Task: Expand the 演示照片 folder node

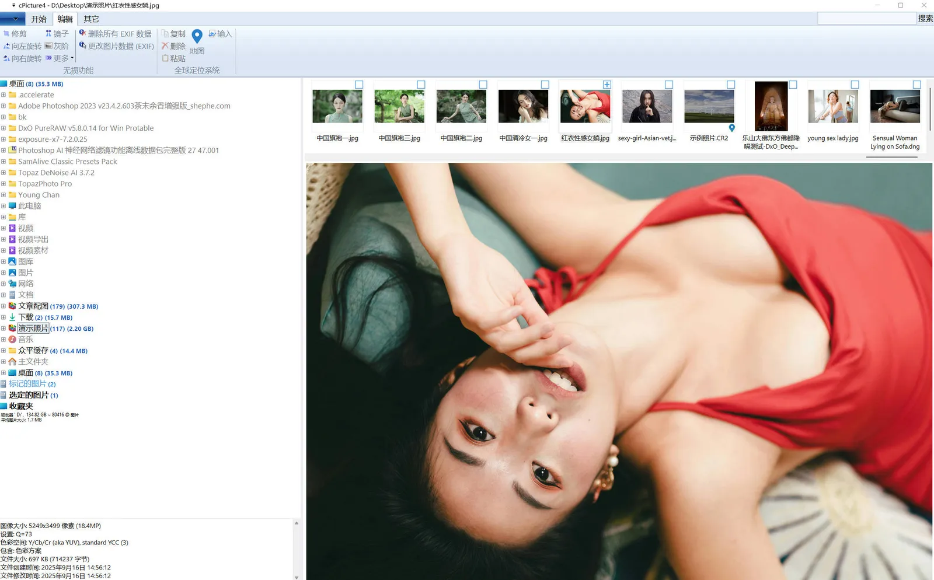Action: pyautogui.click(x=4, y=329)
